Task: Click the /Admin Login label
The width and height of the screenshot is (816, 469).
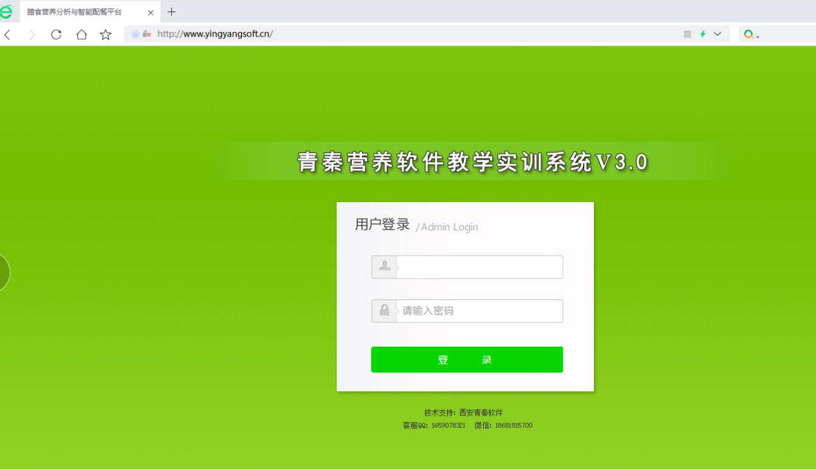Action: coord(447,227)
